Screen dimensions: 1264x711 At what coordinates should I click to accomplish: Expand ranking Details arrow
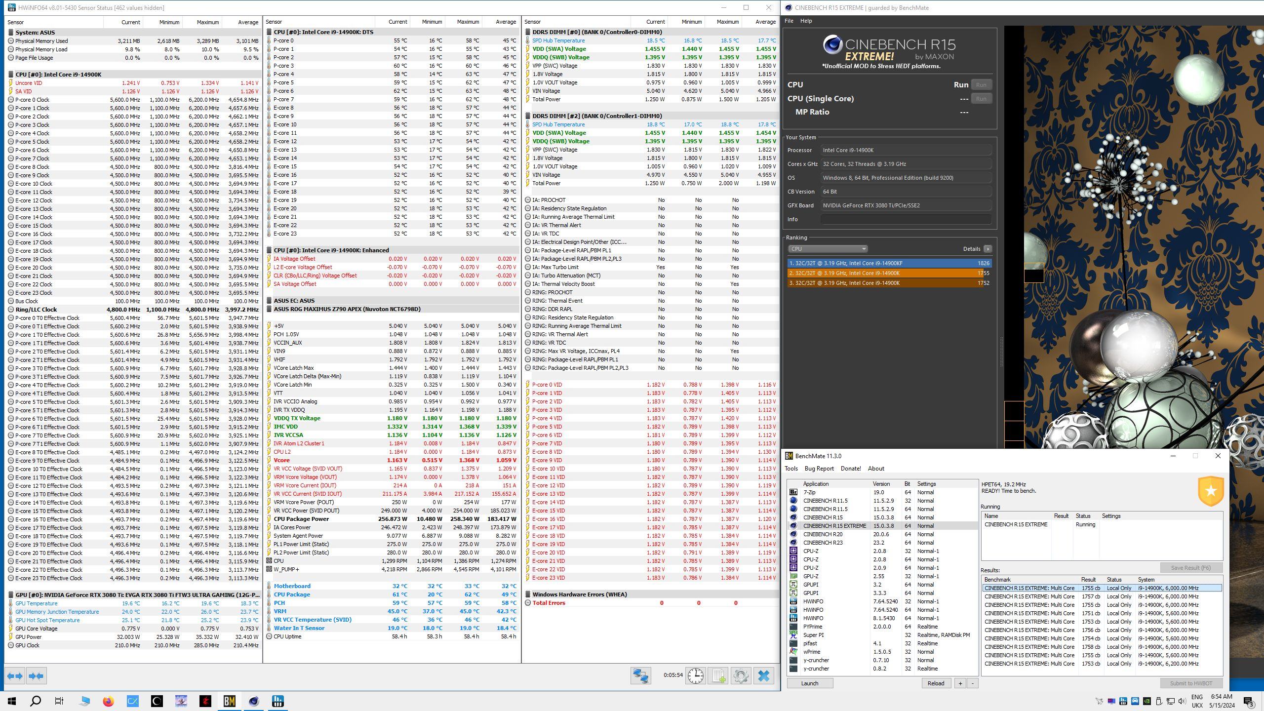(987, 249)
